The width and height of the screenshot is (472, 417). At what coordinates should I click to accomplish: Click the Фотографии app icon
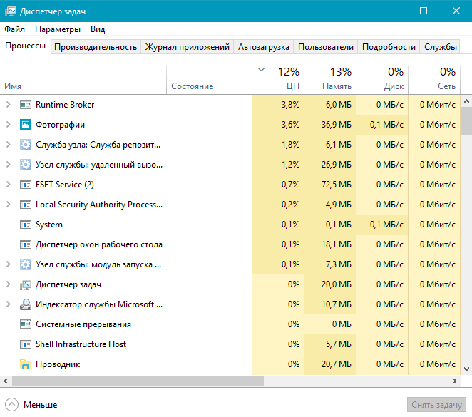[x=26, y=125]
